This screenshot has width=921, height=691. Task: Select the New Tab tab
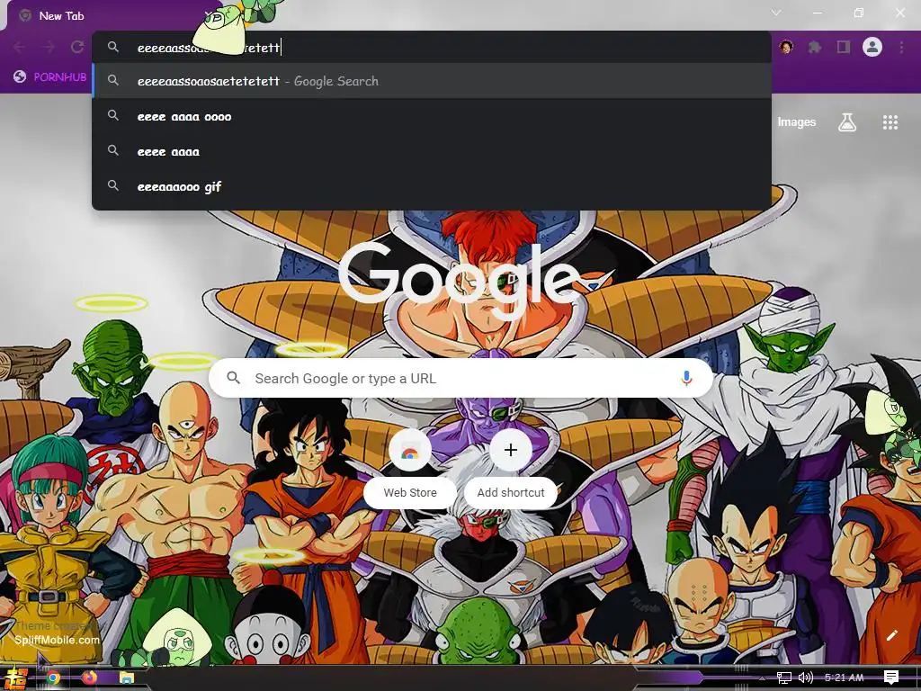coord(112,16)
